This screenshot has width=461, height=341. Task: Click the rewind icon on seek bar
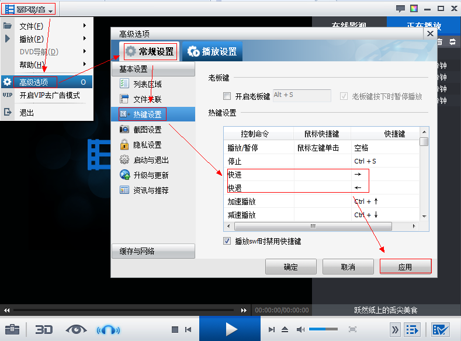tap(7, 310)
